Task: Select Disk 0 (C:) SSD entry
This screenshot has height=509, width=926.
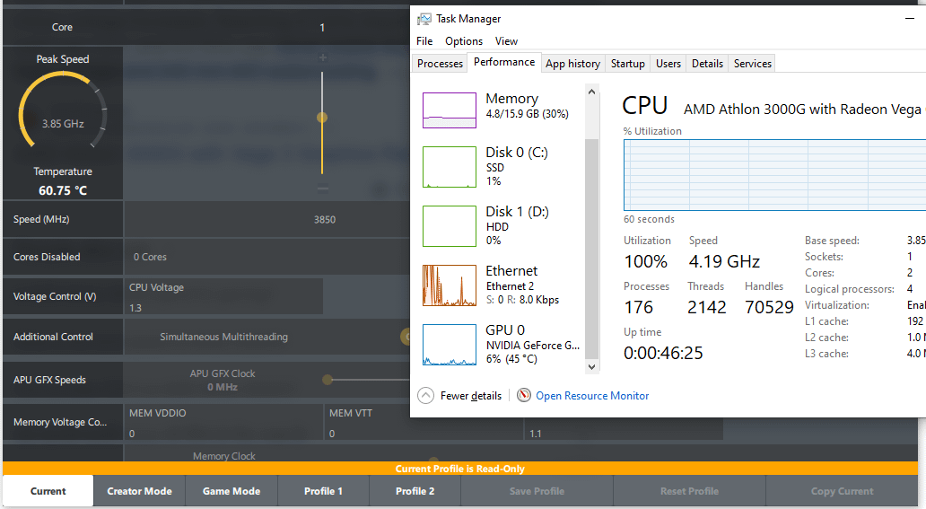Action: (502, 167)
